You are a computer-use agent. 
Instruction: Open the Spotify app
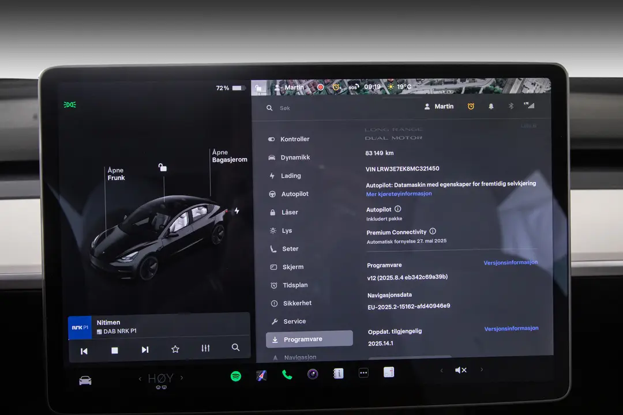[x=235, y=376]
